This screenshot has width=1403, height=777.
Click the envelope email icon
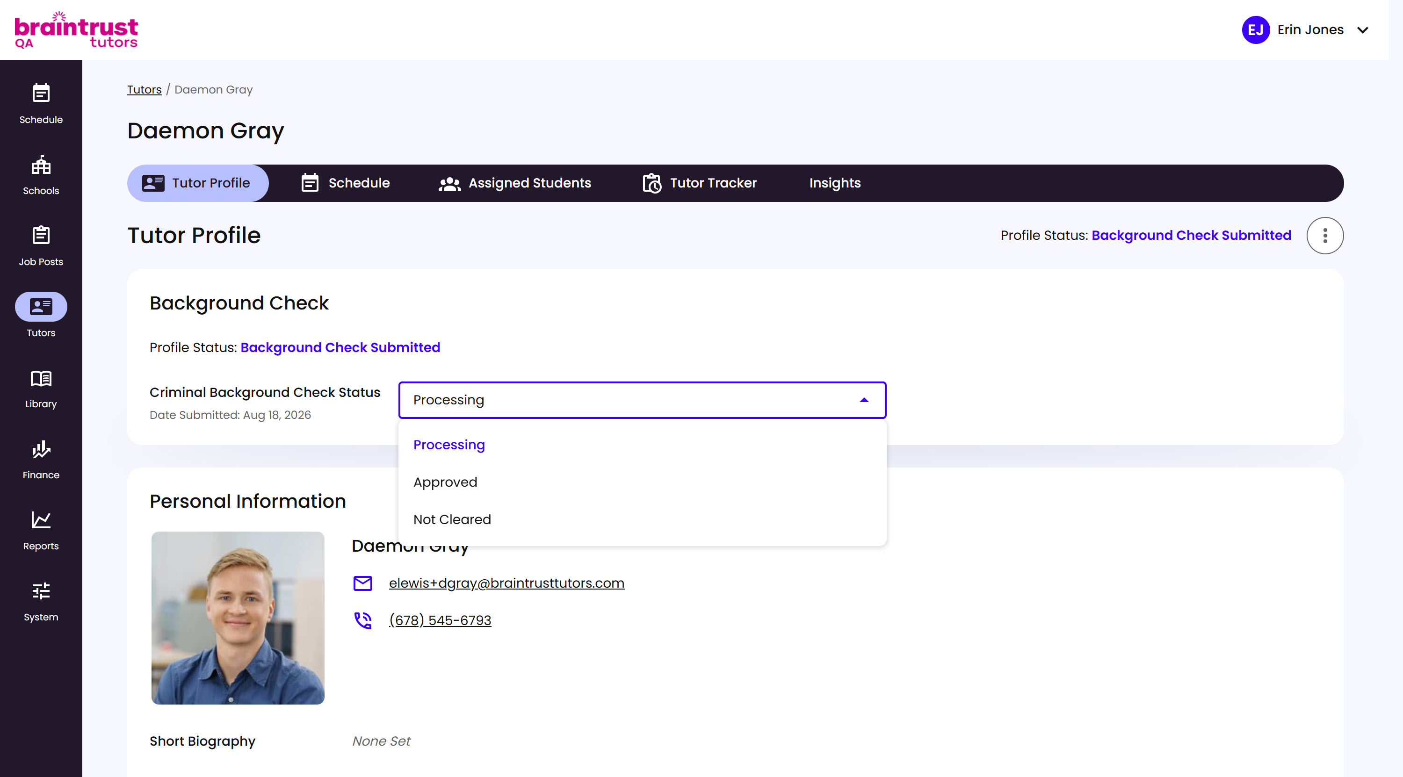click(x=363, y=583)
